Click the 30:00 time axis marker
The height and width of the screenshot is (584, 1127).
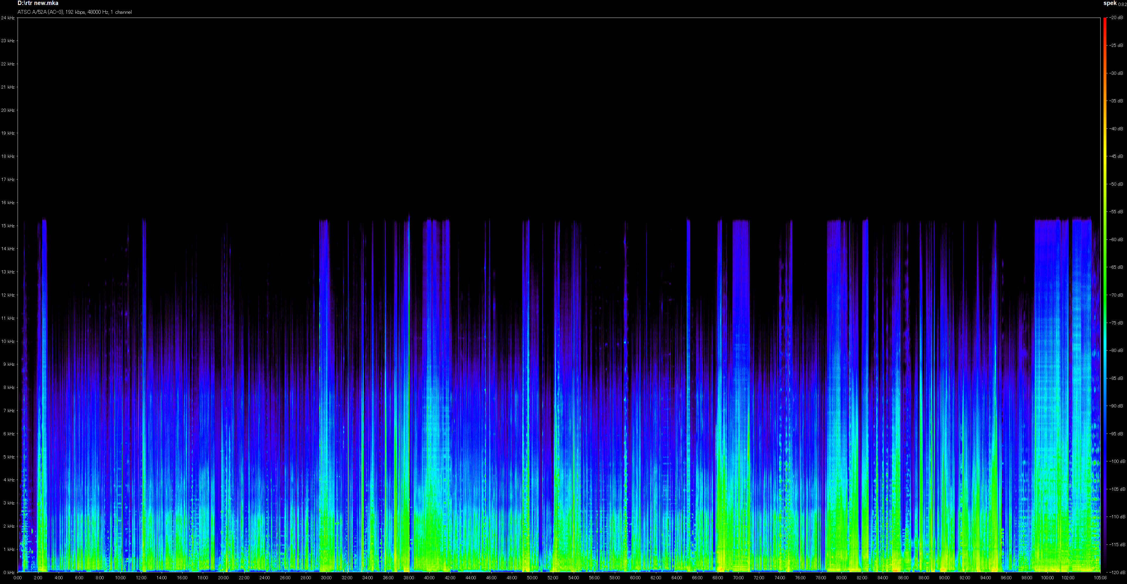326,578
